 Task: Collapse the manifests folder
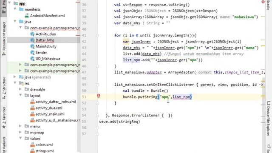pos(15,9)
